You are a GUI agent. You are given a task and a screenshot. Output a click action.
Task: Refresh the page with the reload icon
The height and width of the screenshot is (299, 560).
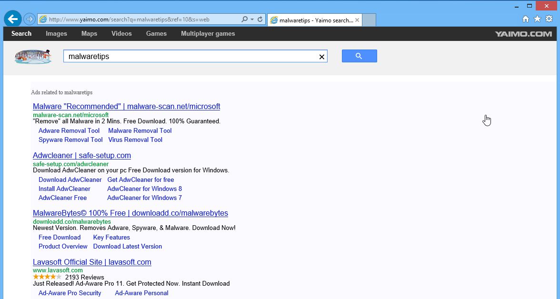click(260, 20)
